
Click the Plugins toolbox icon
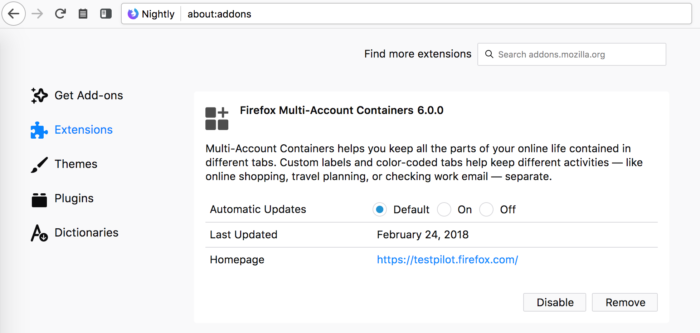(x=39, y=198)
